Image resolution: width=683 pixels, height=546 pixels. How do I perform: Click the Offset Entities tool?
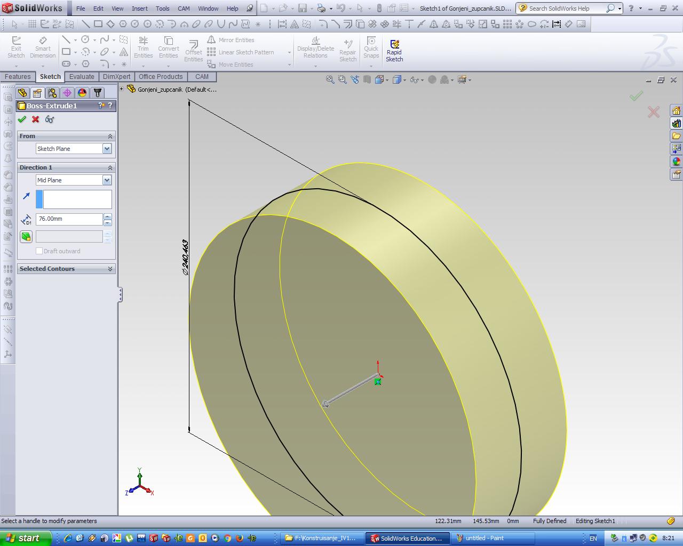click(193, 51)
